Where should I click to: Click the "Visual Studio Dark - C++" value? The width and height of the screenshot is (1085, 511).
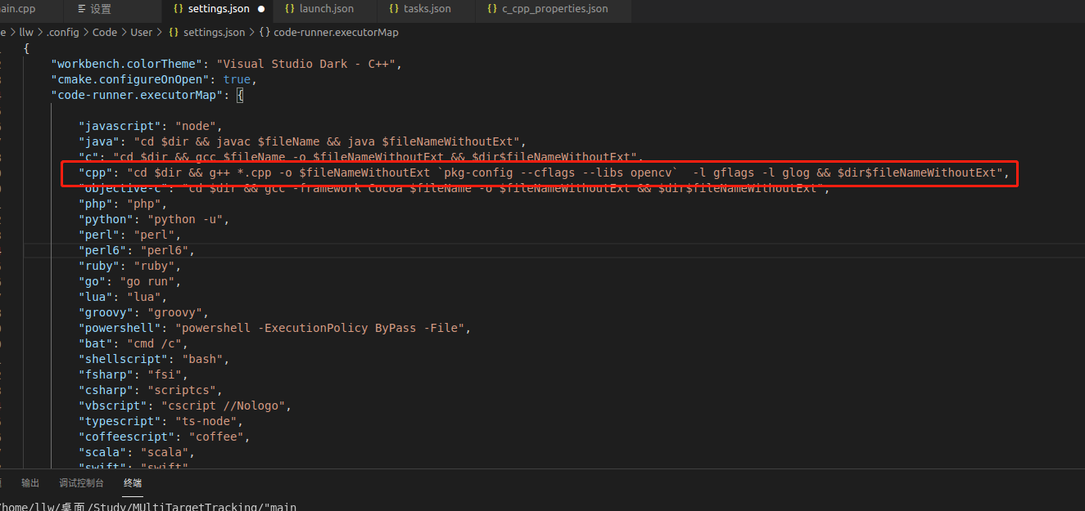point(305,64)
